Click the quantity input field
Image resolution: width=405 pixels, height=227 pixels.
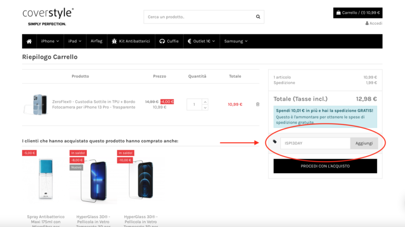pyautogui.click(x=194, y=104)
